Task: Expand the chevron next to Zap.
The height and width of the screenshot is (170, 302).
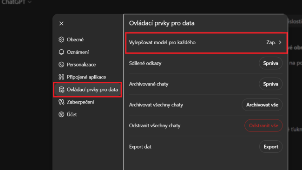Action: pyautogui.click(x=280, y=42)
